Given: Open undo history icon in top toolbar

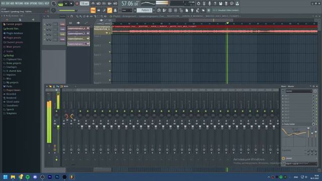Looking at the screenshot, I should (x=198, y=4).
